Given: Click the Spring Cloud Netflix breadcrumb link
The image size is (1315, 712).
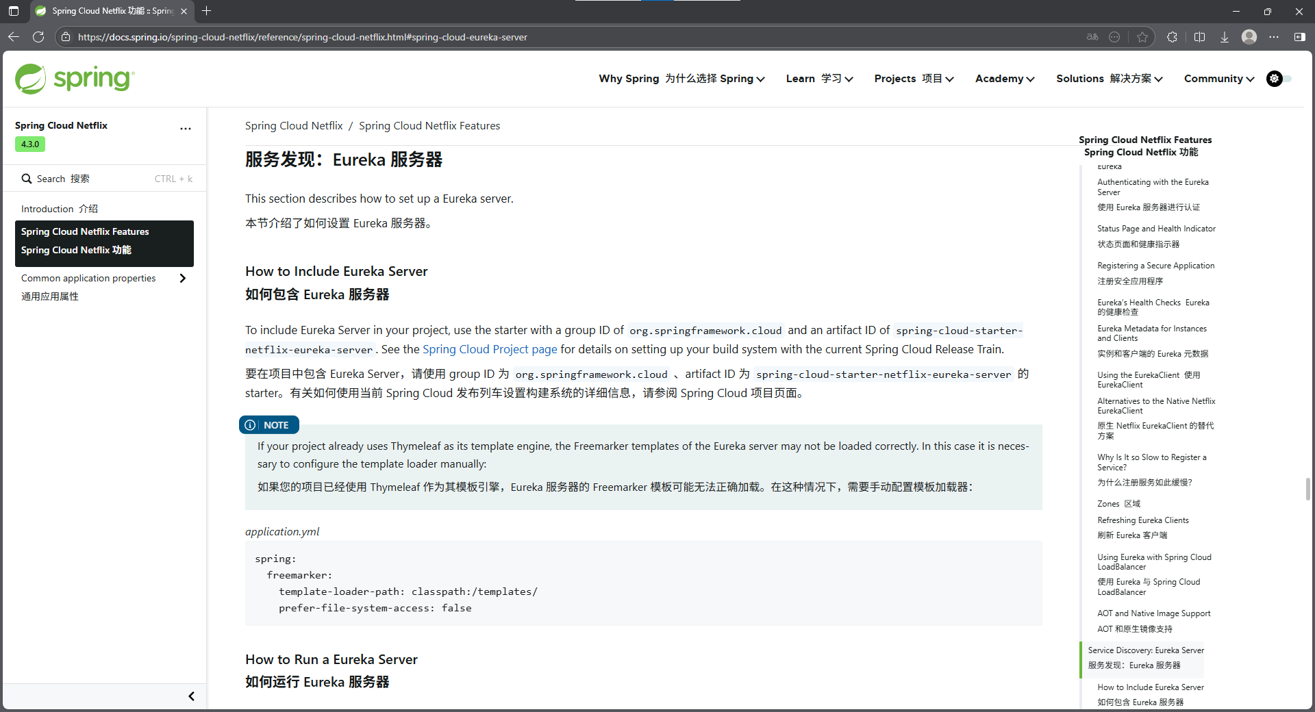Looking at the screenshot, I should (293, 125).
